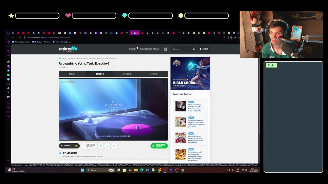Open Settings gear from the taskbar
This screenshot has height=184, width=328.
[x=183, y=170]
